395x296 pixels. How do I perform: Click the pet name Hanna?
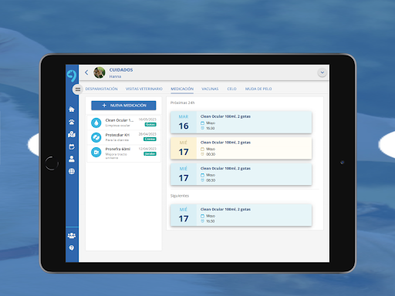[x=115, y=76]
